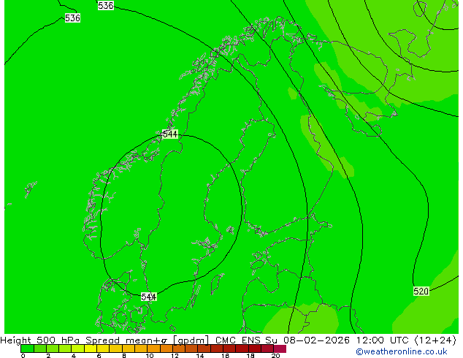Select the dark red swatch at value 18

click(255, 349)
